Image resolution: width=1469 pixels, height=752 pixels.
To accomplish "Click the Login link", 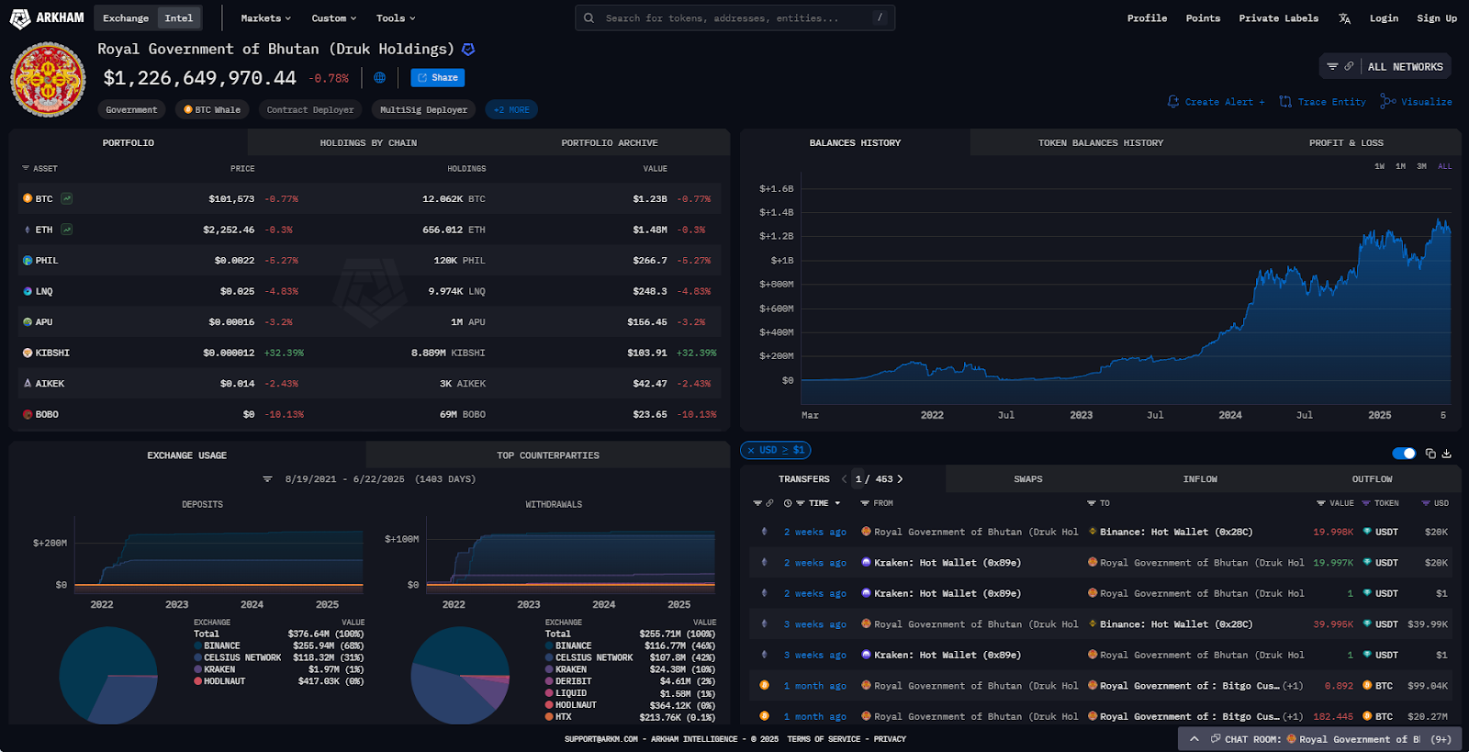I will tap(1384, 18).
